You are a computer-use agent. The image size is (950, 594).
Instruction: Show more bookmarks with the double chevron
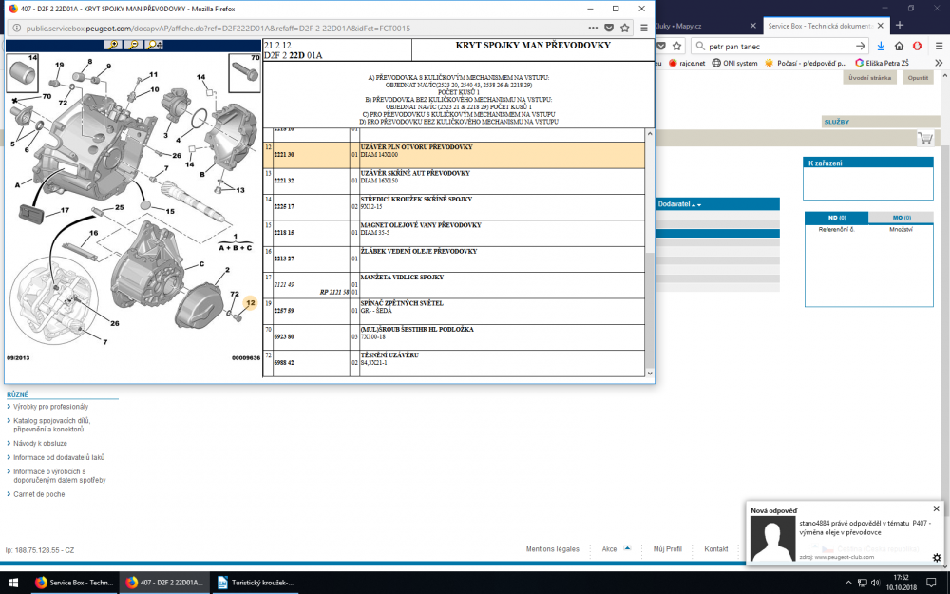[939, 63]
